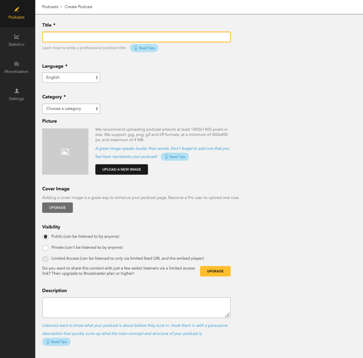Viewport: 363px width, 358px height.
Task: Click the image placeholder icon under Picture
Action: click(65, 152)
